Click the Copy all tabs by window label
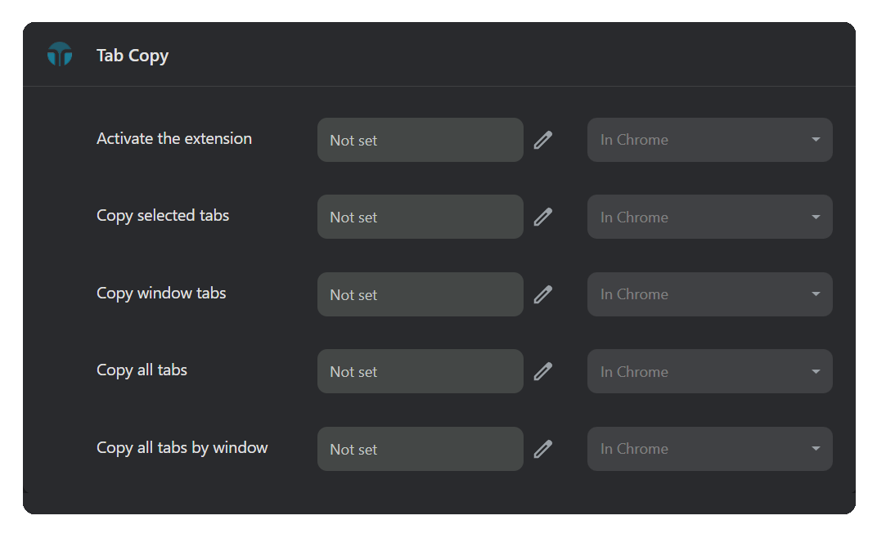The width and height of the screenshot is (877, 538). point(182,448)
